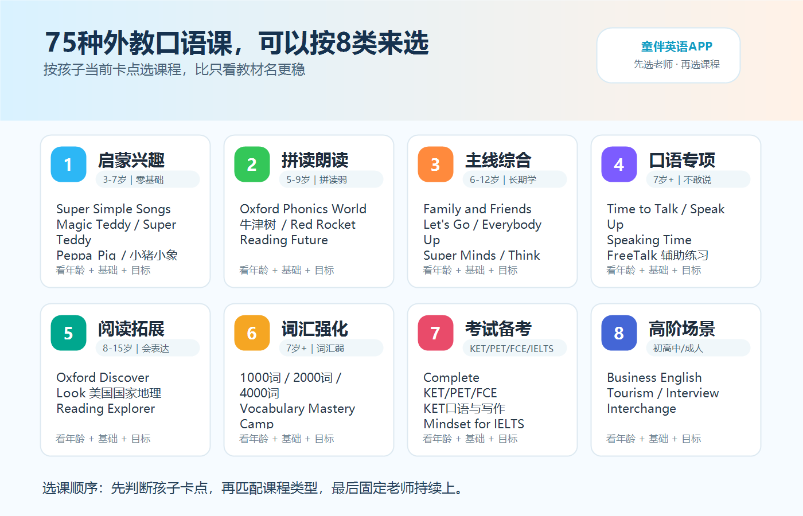803x516 pixels.
Task: Click the Look 美国国家地理 text
Action: coord(109,393)
